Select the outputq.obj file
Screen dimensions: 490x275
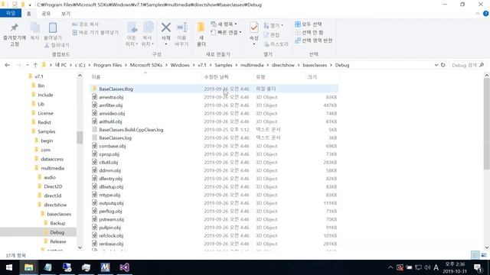point(111,203)
